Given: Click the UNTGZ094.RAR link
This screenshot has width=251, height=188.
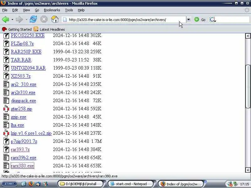Looking at the screenshot, I should click(x=28, y=68).
